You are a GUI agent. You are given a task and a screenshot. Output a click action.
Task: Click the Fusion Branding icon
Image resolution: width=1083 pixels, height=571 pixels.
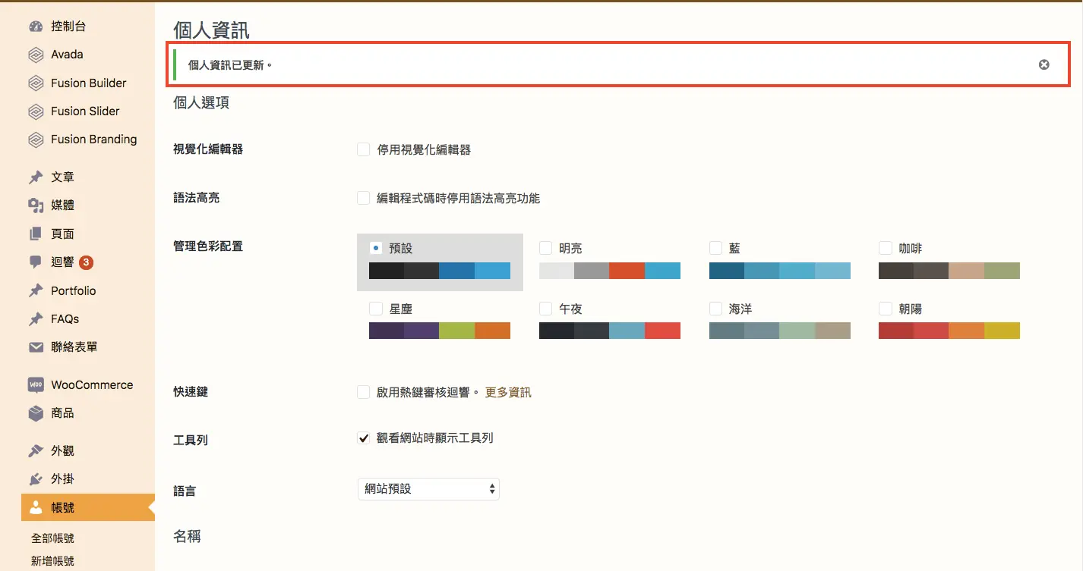pos(36,140)
